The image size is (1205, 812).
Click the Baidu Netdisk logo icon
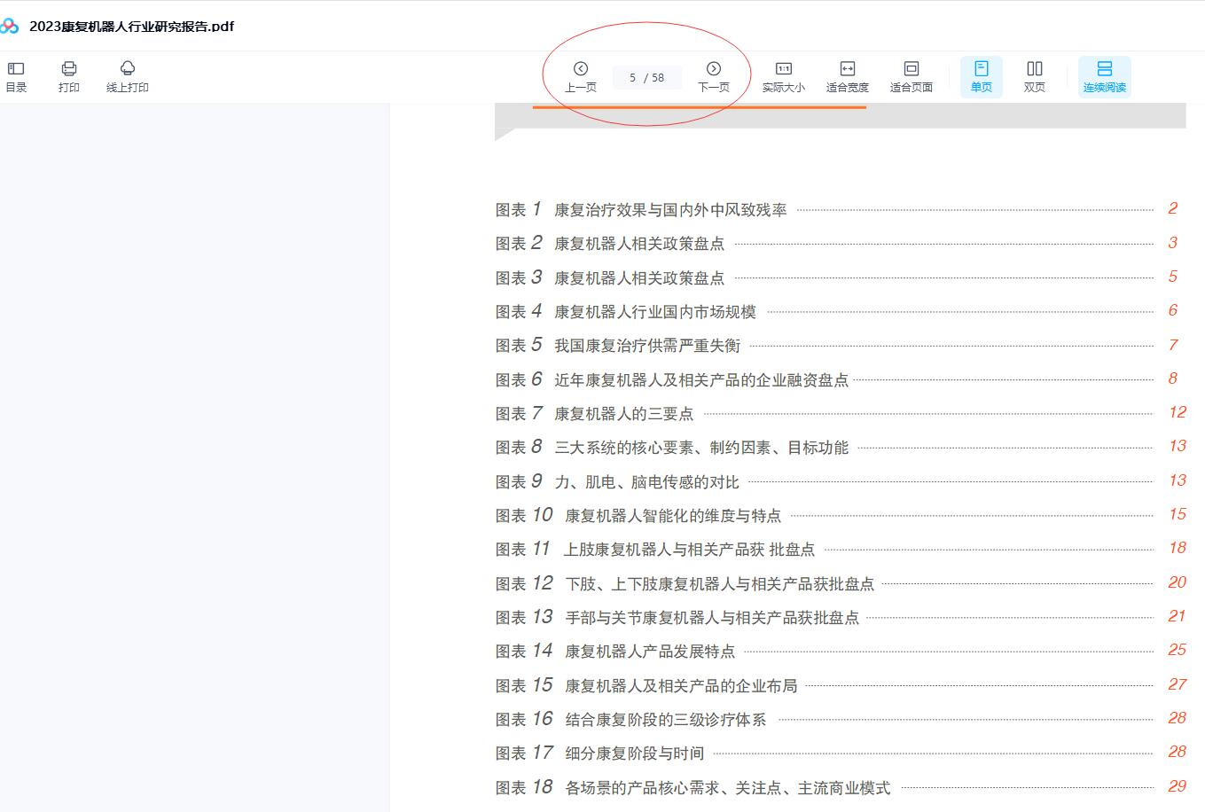click(9, 26)
